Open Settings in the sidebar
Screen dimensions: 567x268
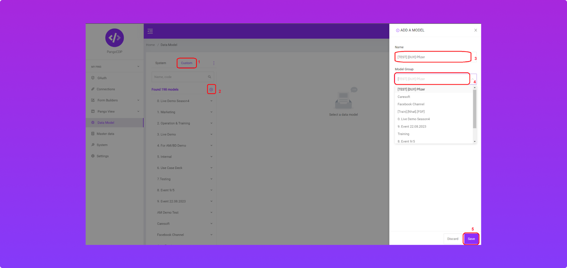[x=102, y=156]
